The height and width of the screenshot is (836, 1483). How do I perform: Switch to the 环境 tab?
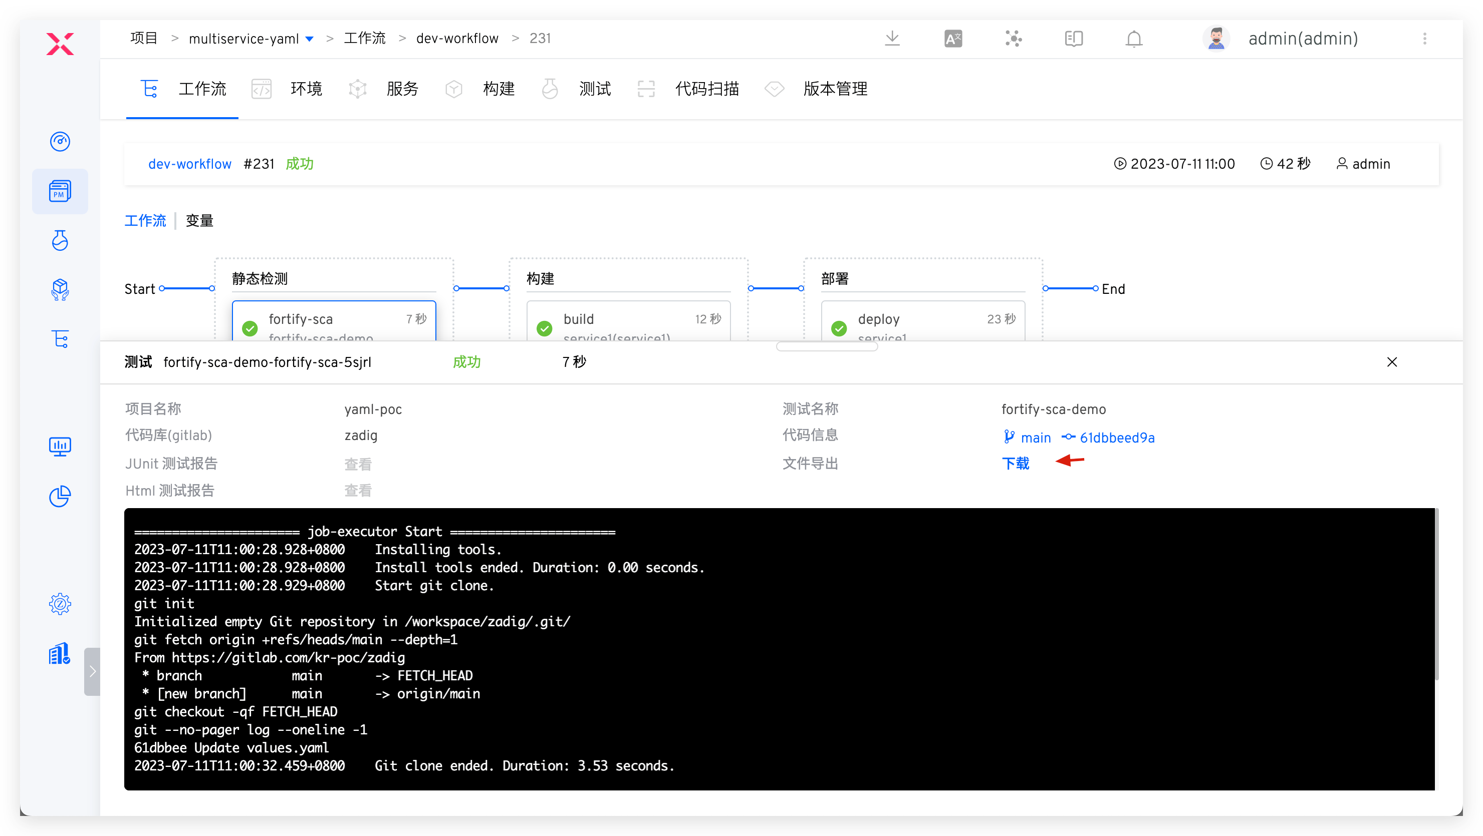[306, 89]
